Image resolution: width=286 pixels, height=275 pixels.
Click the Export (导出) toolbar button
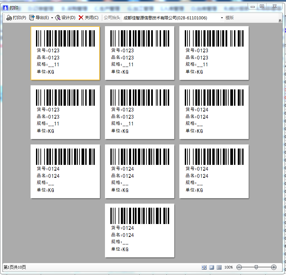pos(39,18)
